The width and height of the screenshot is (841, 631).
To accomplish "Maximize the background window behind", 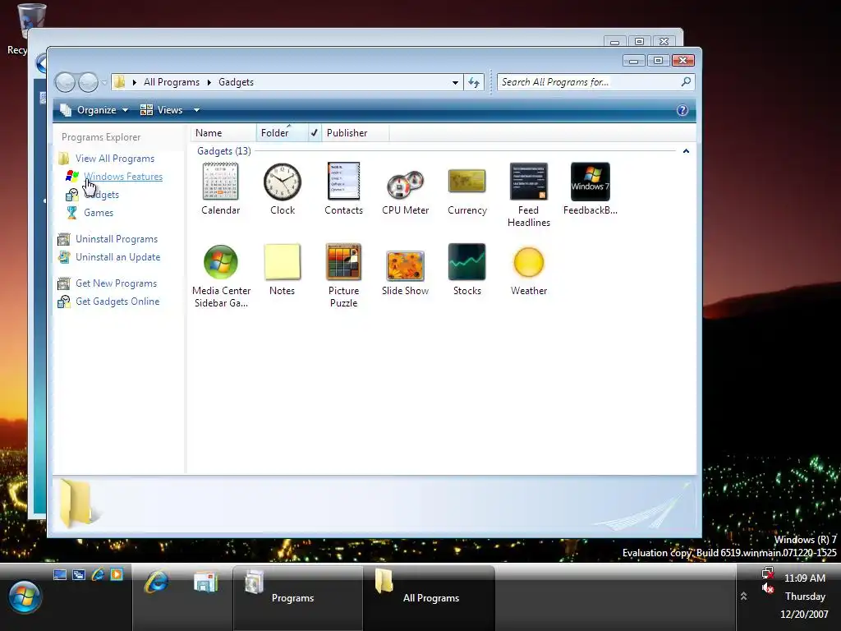I will (639, 41).
